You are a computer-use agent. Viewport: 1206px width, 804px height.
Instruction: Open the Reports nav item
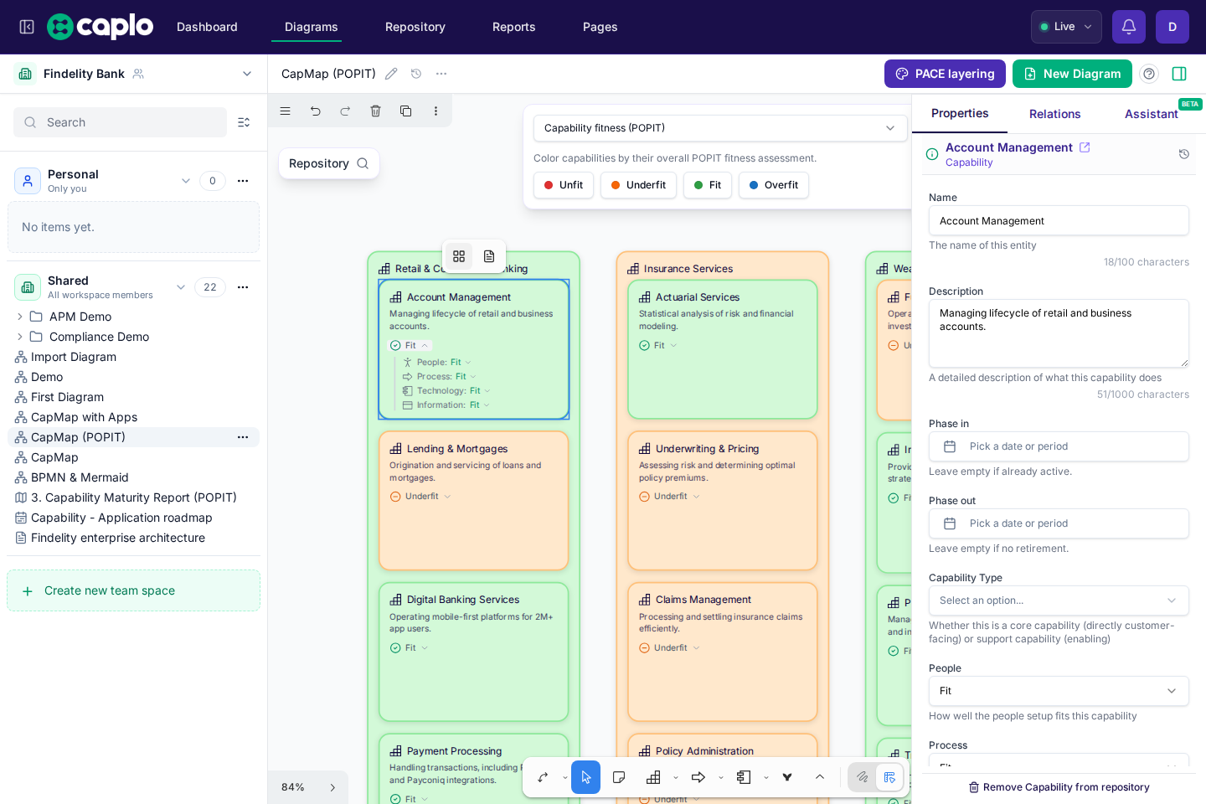(x=514, y=27)
